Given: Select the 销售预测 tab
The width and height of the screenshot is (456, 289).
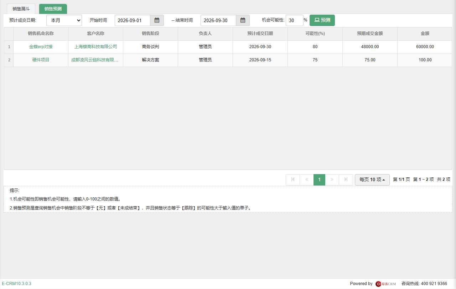Looking at the screenshot, I should (x=53, y=9).
